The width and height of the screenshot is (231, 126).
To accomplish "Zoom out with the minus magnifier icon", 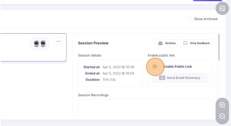I will pyautogui.click(x=222, y=116).
